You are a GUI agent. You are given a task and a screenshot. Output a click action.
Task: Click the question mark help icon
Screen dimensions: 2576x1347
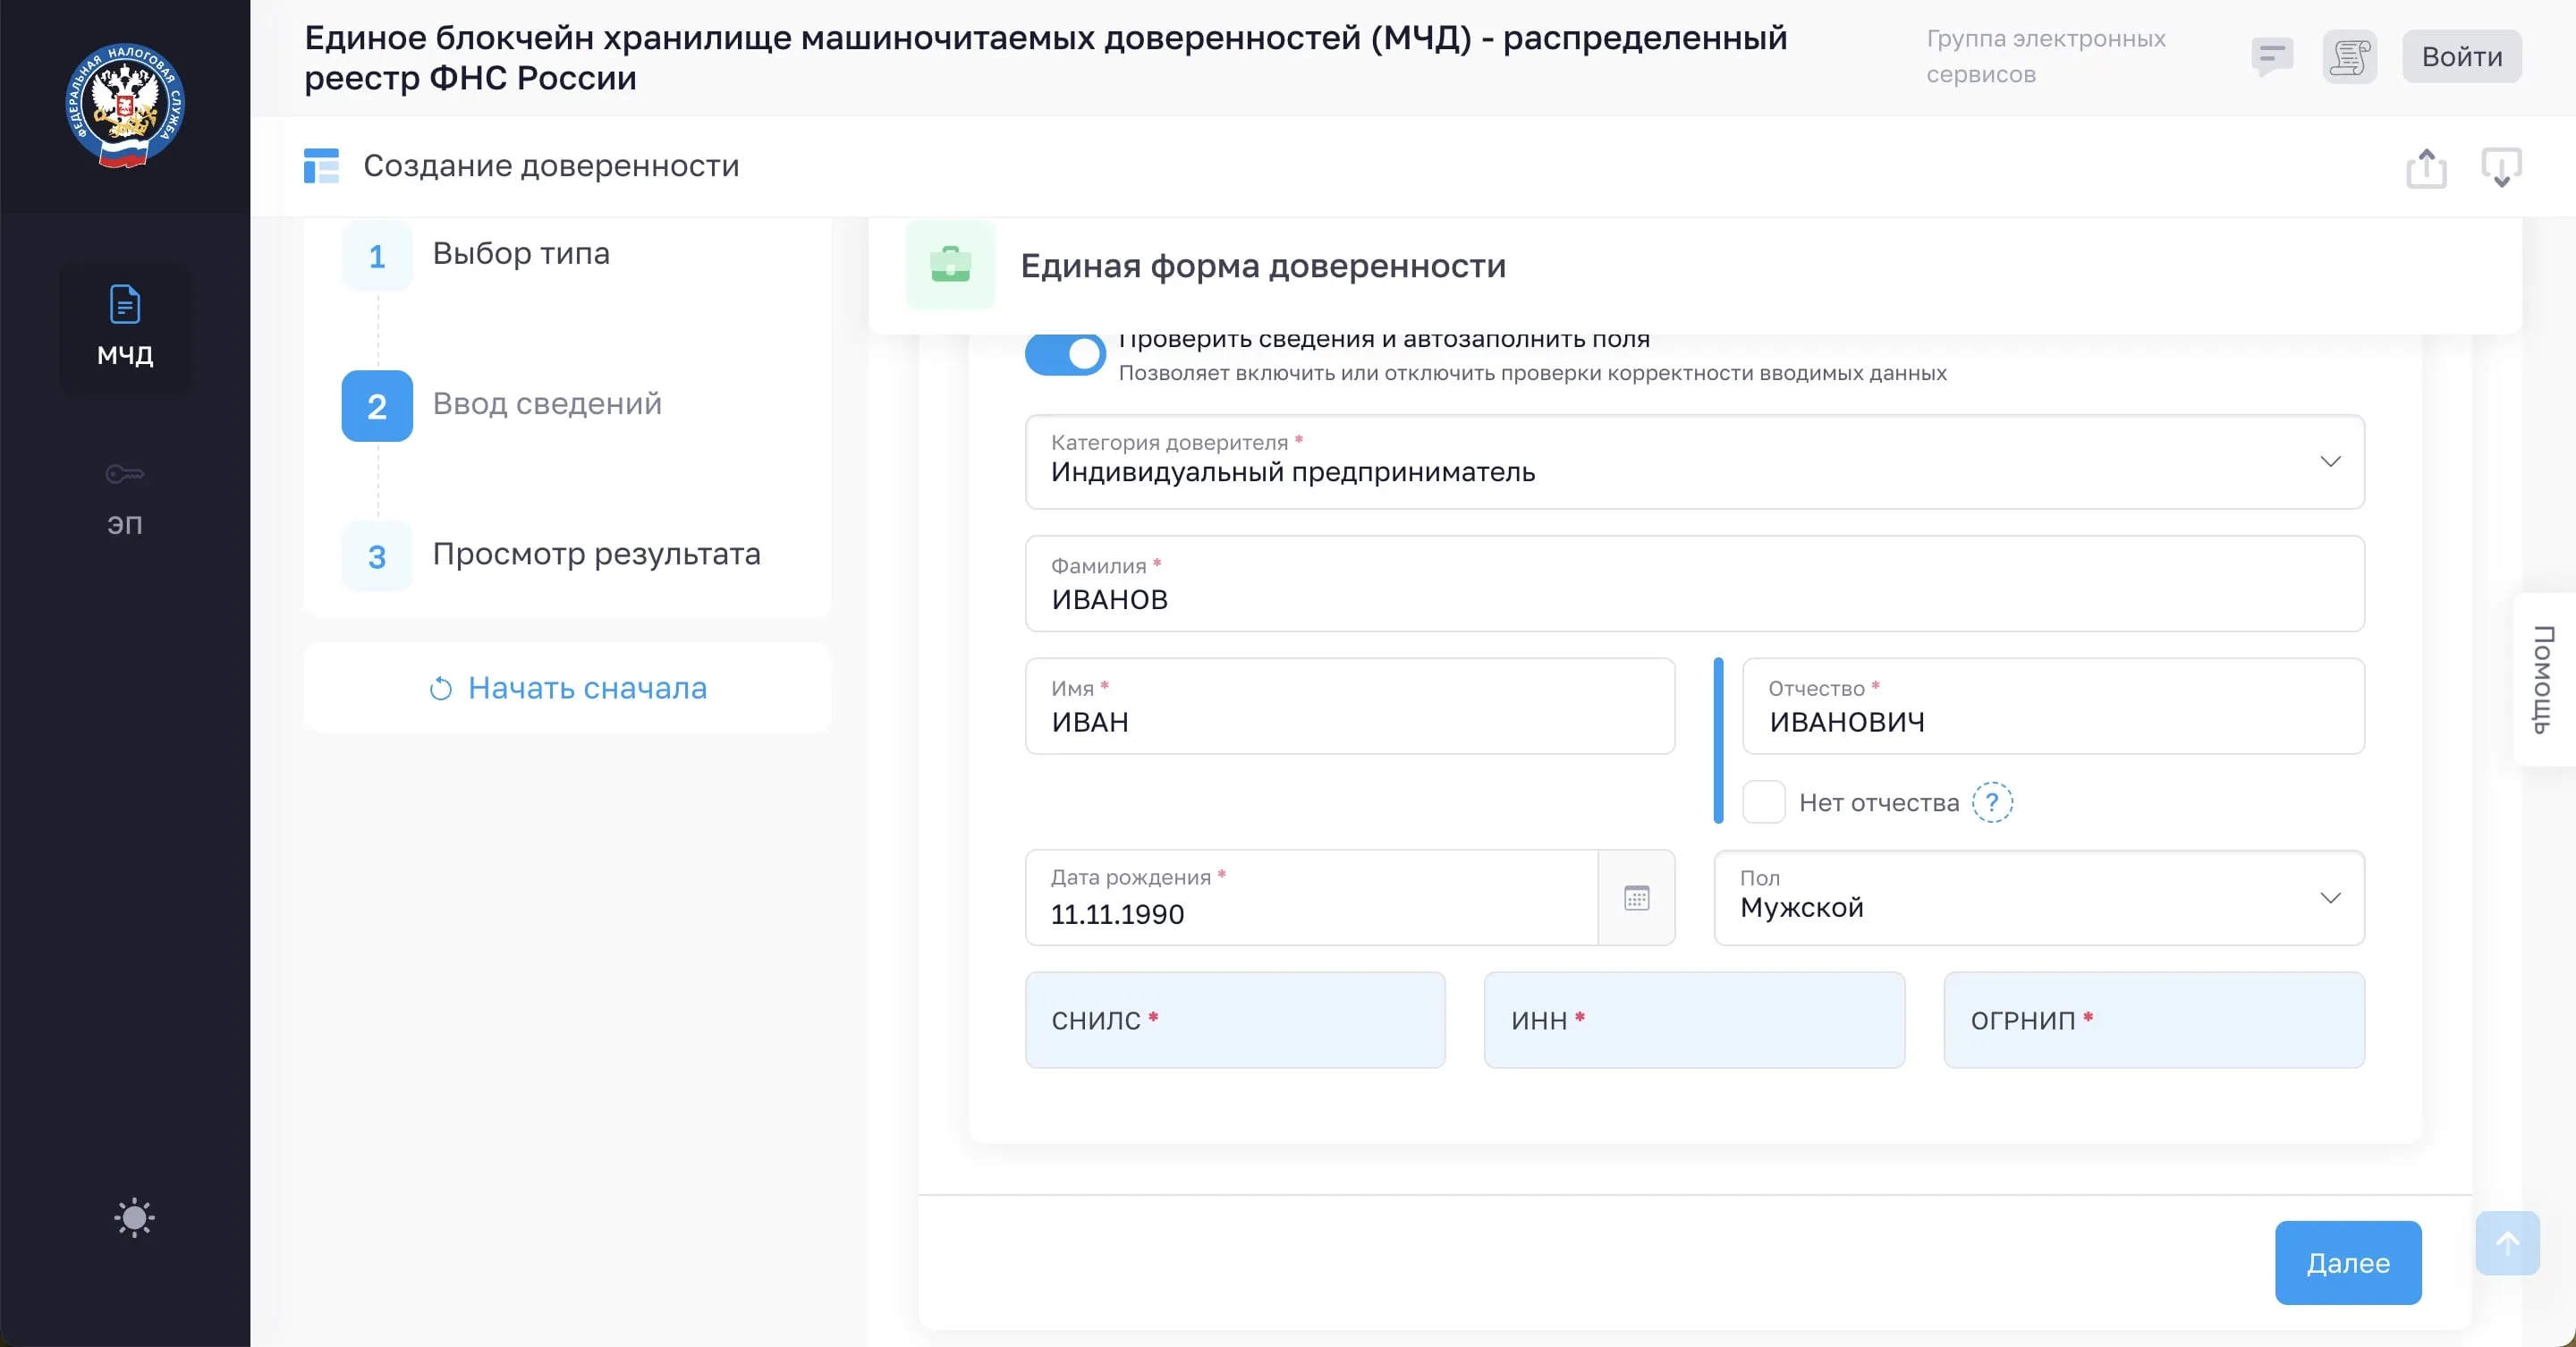point(1992,802)
